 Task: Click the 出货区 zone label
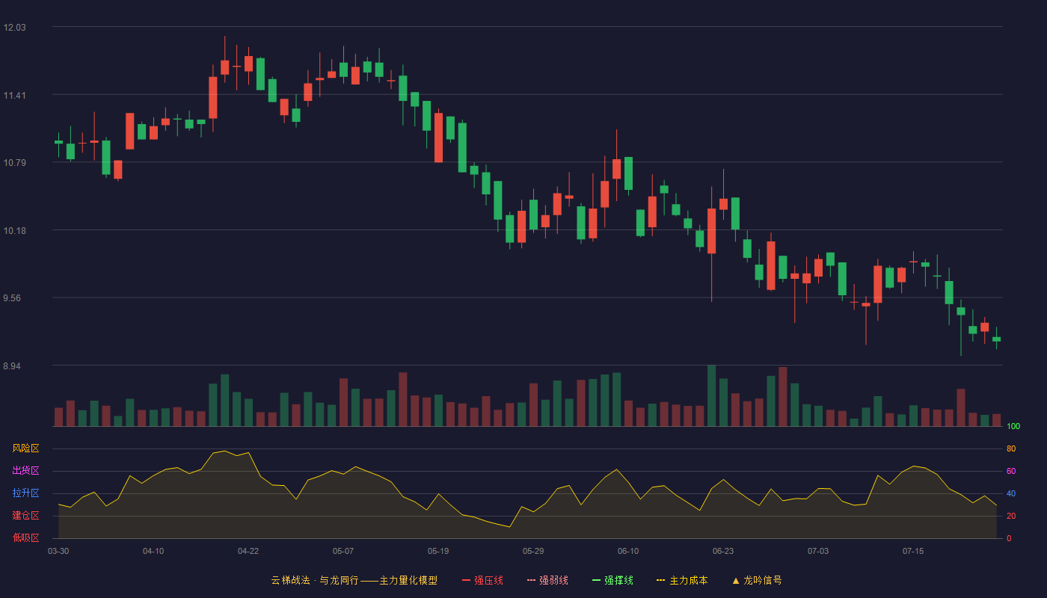(25, 471)
